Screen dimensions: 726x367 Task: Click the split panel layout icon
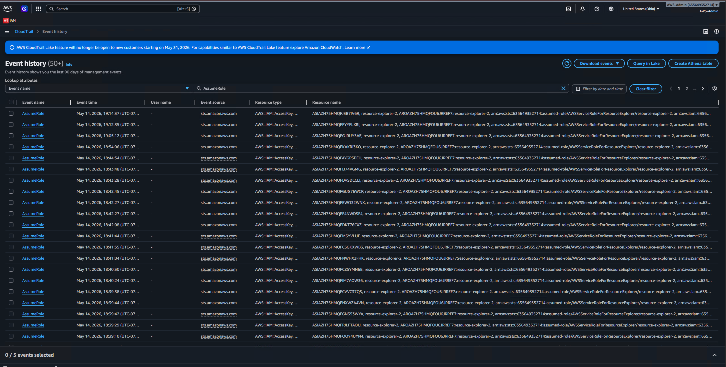click(x=705, y=31)
